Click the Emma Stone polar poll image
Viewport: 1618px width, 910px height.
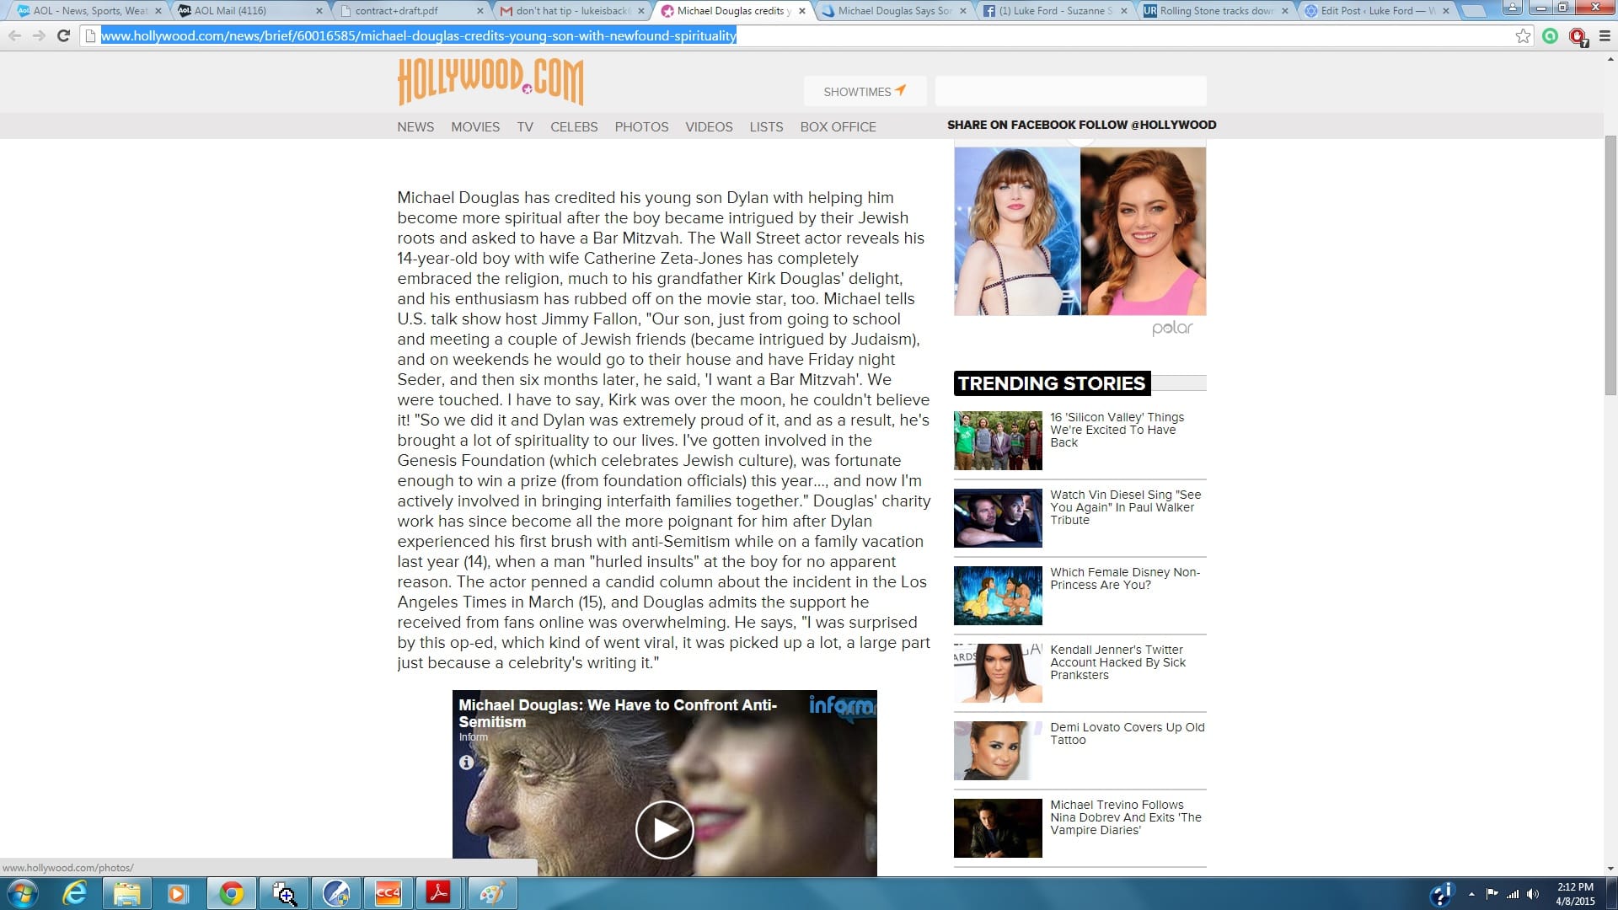(x=1080, y=232)
